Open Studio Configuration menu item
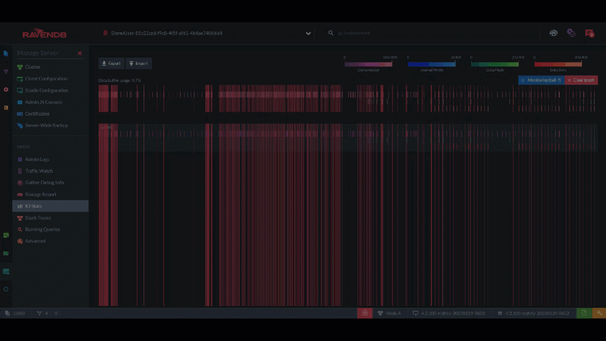Image resolution: width=606 pixels, height=341 pixels. pos(50,90)
